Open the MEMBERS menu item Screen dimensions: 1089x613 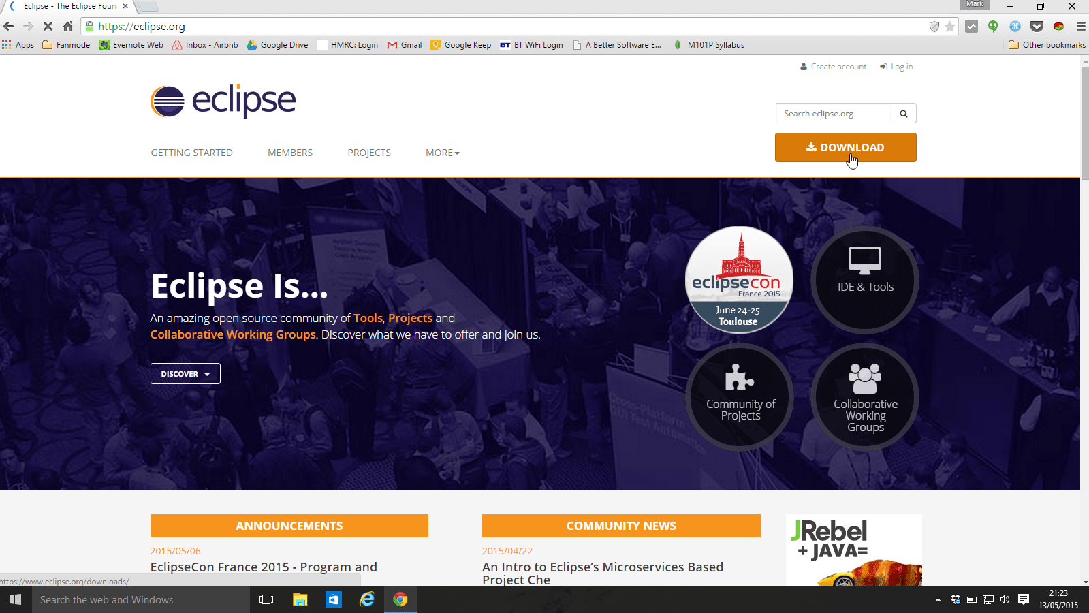(x=290, y=153)
